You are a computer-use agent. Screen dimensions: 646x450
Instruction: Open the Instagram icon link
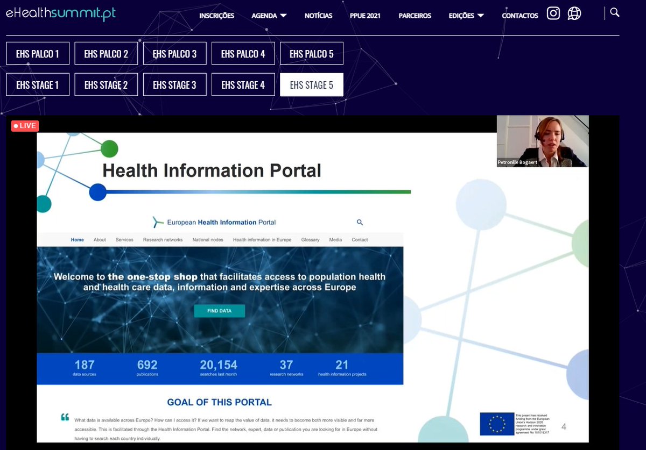553,13
